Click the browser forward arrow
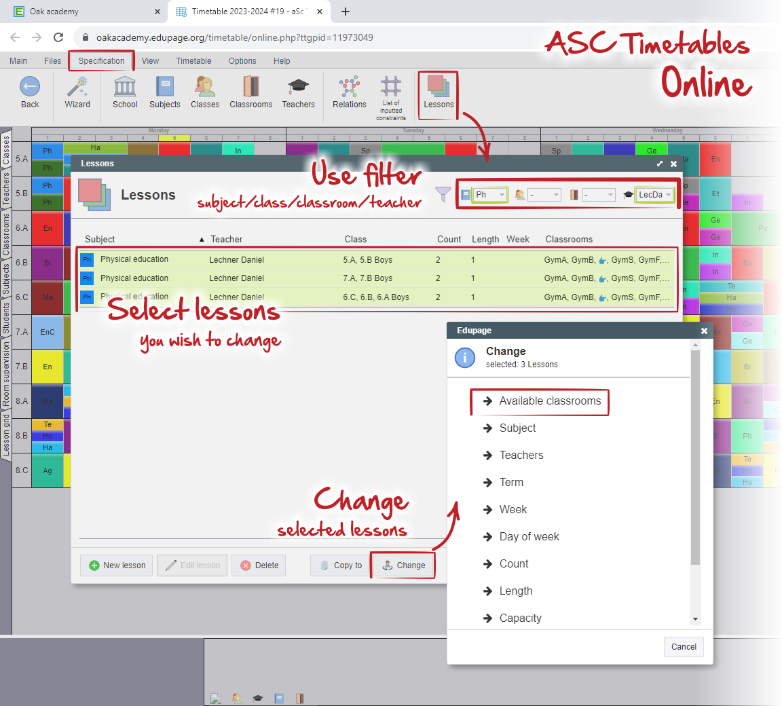782x706 pixels. click(x=37, y=37)
